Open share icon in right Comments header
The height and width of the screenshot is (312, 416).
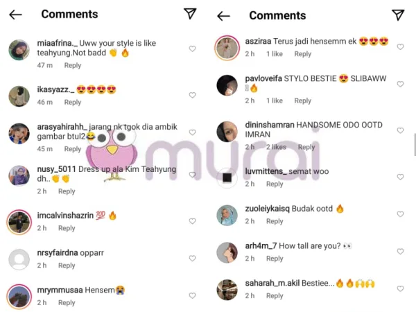(x=398, y=15)
